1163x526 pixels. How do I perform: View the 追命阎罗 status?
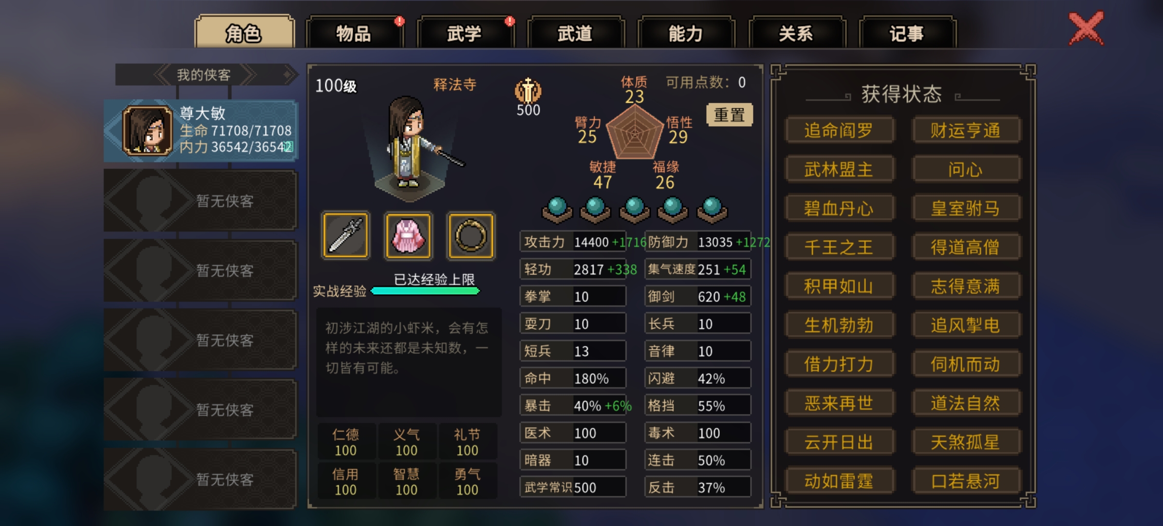tap(839, 131)
